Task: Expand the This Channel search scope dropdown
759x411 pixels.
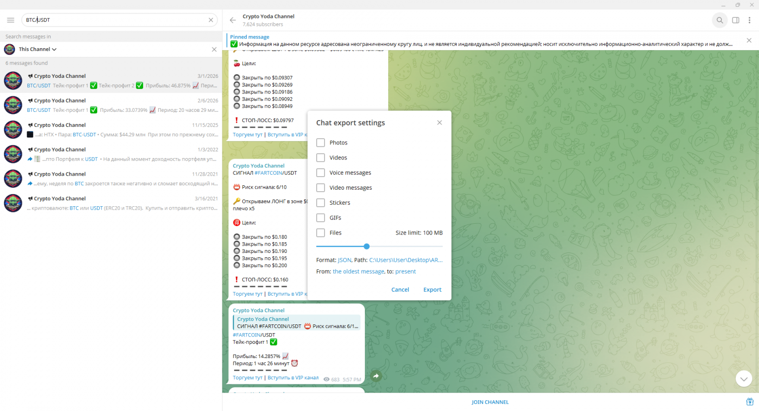Action: (x=38, y=49)
